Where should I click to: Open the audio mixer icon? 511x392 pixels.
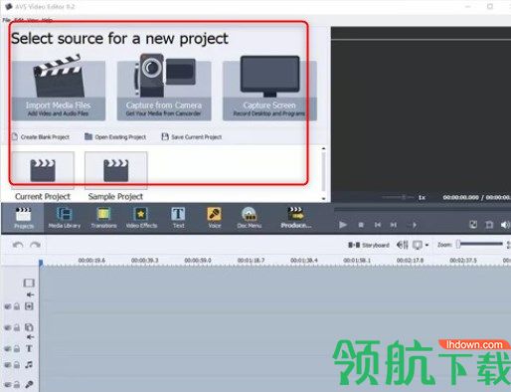coord(403,245)
